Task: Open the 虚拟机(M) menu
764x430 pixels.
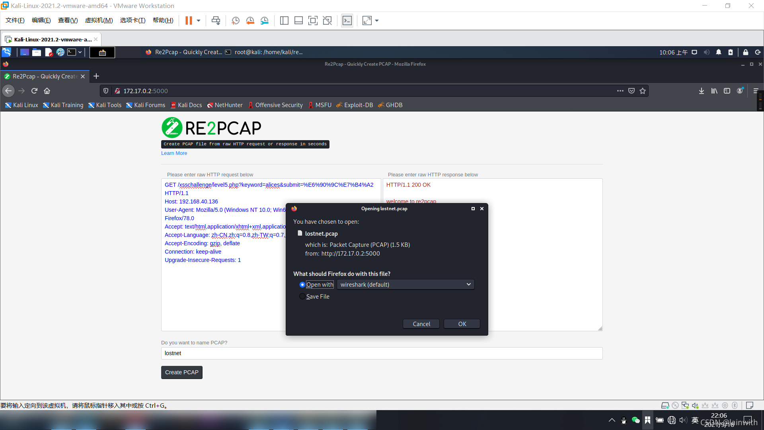Action: (x=99, y=20)
